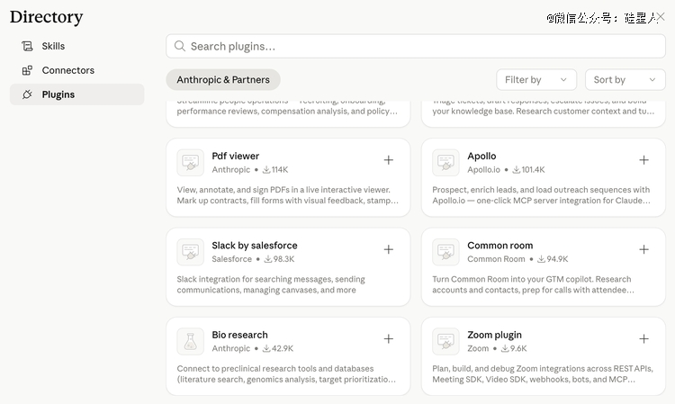Viewport: 675px width, 404px height.
Task: Toggle the Anthropic & Partners filter chip
Action: [223, 80]
